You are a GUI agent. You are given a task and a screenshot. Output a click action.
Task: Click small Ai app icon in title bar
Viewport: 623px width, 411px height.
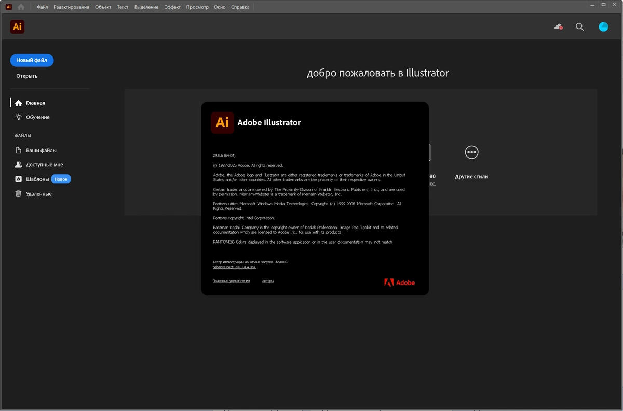(9, 7)
